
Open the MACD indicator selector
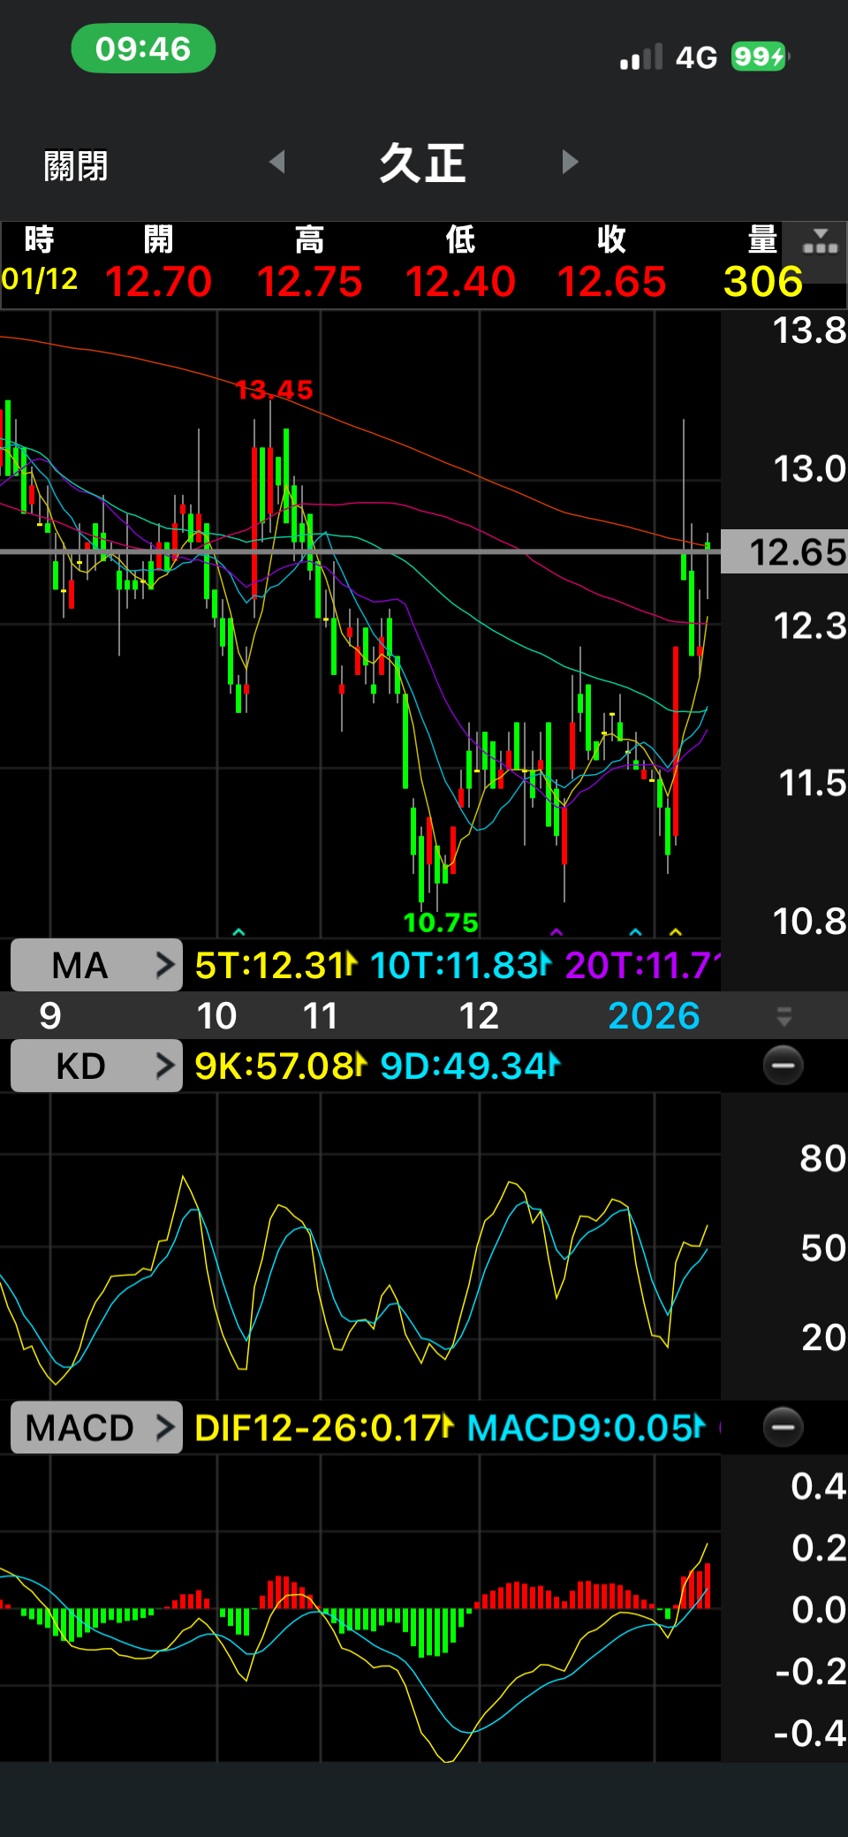(x=96, y=1428)
